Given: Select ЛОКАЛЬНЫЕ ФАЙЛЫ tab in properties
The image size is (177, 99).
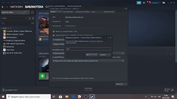Looking at the screenshot, I should 83,12.
